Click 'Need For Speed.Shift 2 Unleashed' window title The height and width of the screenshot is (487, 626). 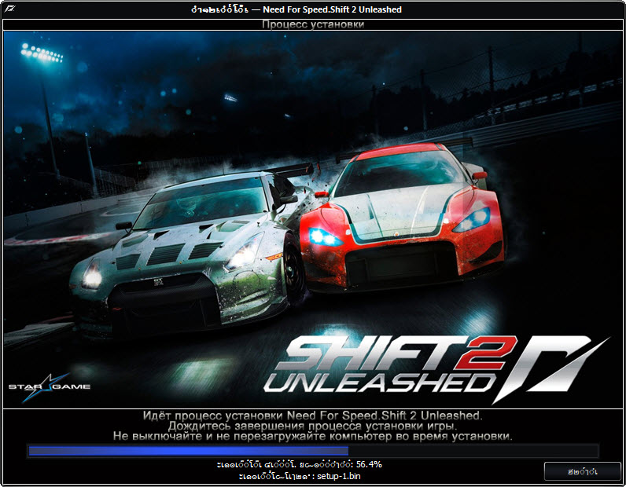click(332, 9)
